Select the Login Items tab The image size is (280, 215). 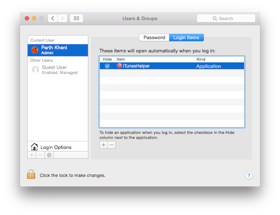coord(186,37)
